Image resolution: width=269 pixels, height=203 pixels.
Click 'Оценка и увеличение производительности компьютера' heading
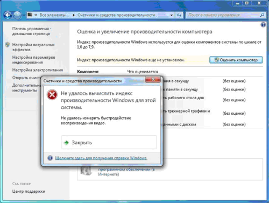(145, 32)
